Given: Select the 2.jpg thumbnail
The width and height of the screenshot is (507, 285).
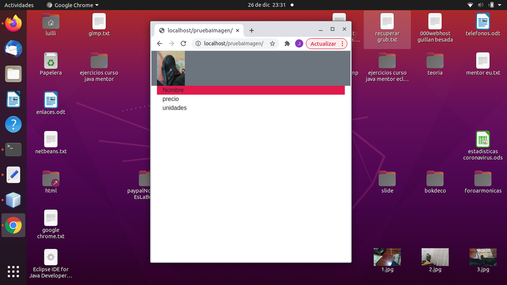Looking at the screenshot, I should pos(435,260).
